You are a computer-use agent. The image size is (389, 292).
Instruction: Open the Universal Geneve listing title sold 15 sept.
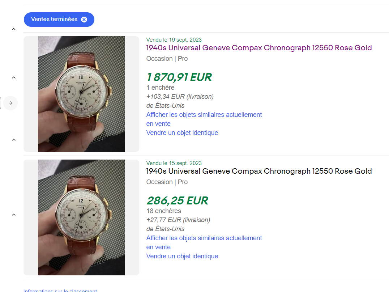point(259,171)
